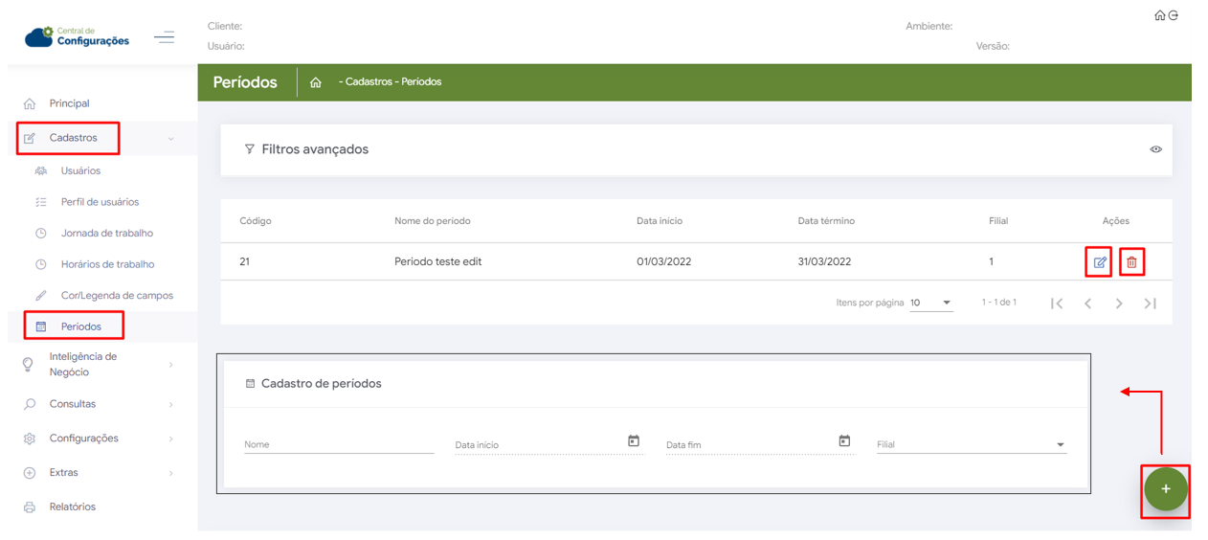Expand the Configurações sidebar menu
The image size is (1208, 540).
(84, 439)
